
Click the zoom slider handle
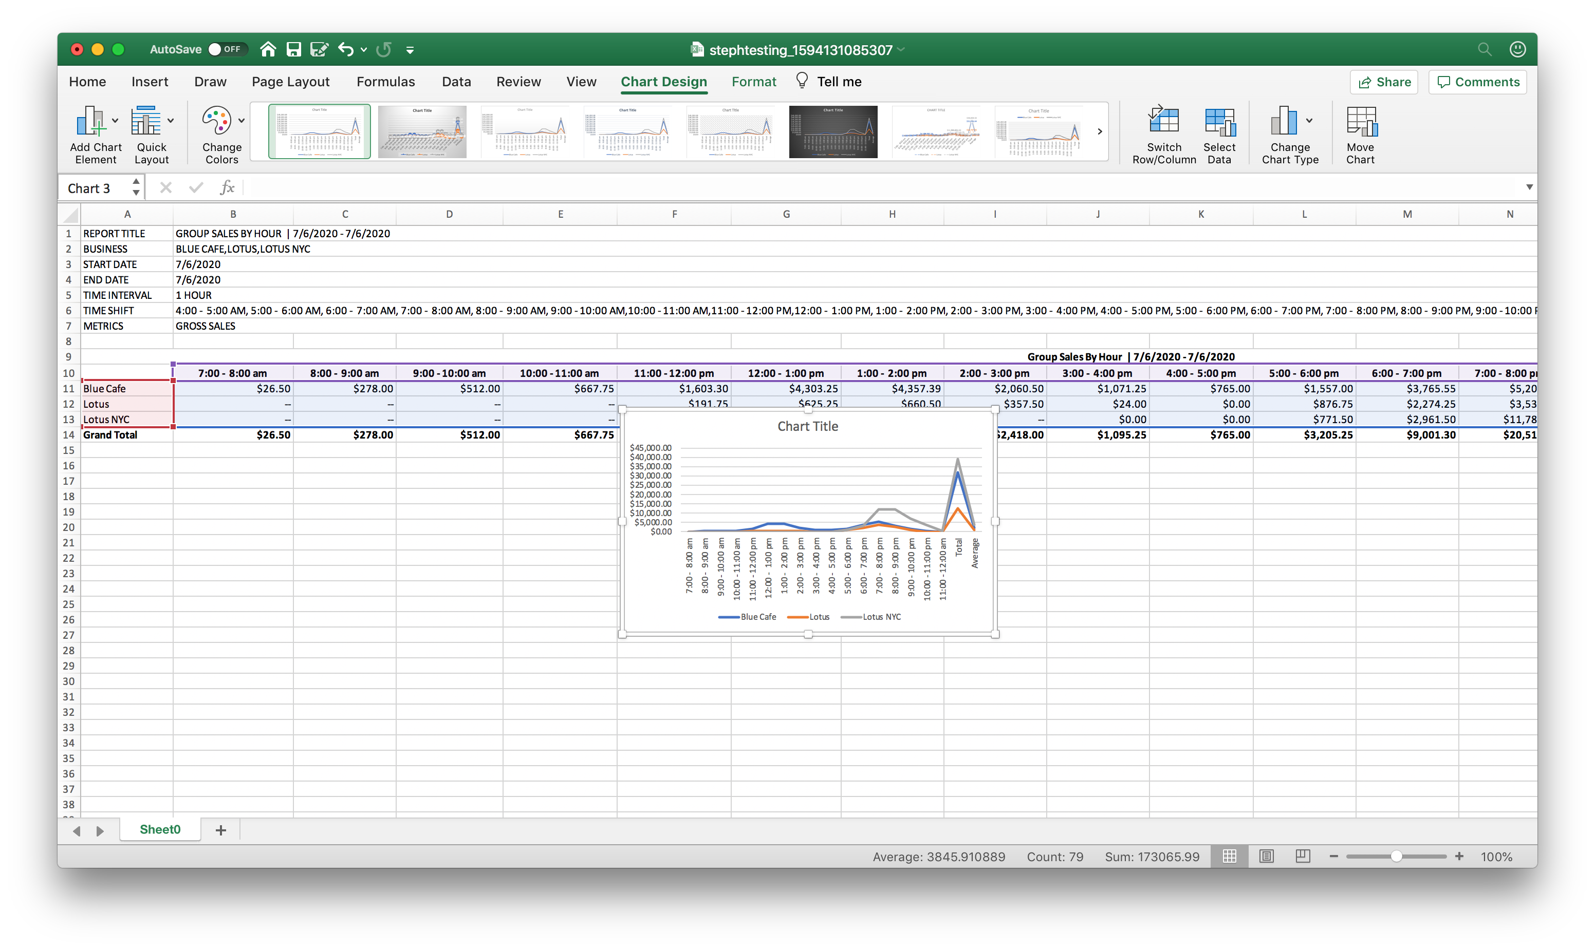(x=1397, y=856)
